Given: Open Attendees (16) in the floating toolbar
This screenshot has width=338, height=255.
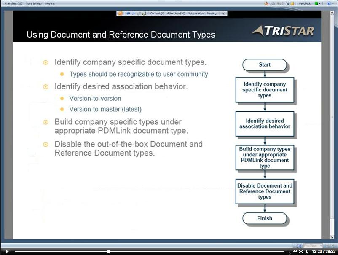Looking at the screenshot, I should click(x=176, y=13).
